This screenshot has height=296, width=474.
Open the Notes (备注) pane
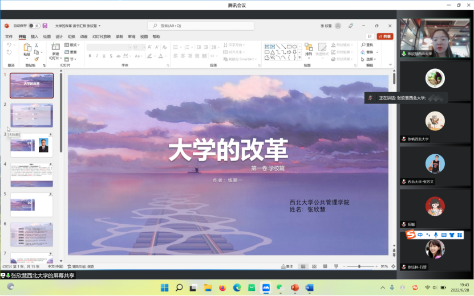(x=287, y=266)
